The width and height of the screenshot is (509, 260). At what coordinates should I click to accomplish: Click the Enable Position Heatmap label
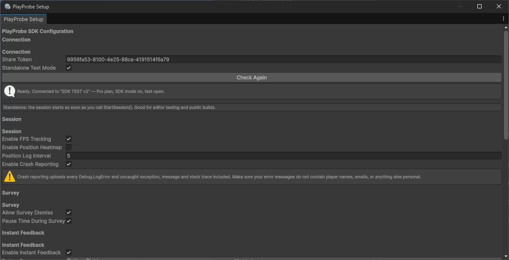pos(32,147)
